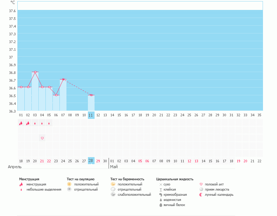Click the 'Май' month label
The image size is (277, 216).
click(x=114, y=167)
